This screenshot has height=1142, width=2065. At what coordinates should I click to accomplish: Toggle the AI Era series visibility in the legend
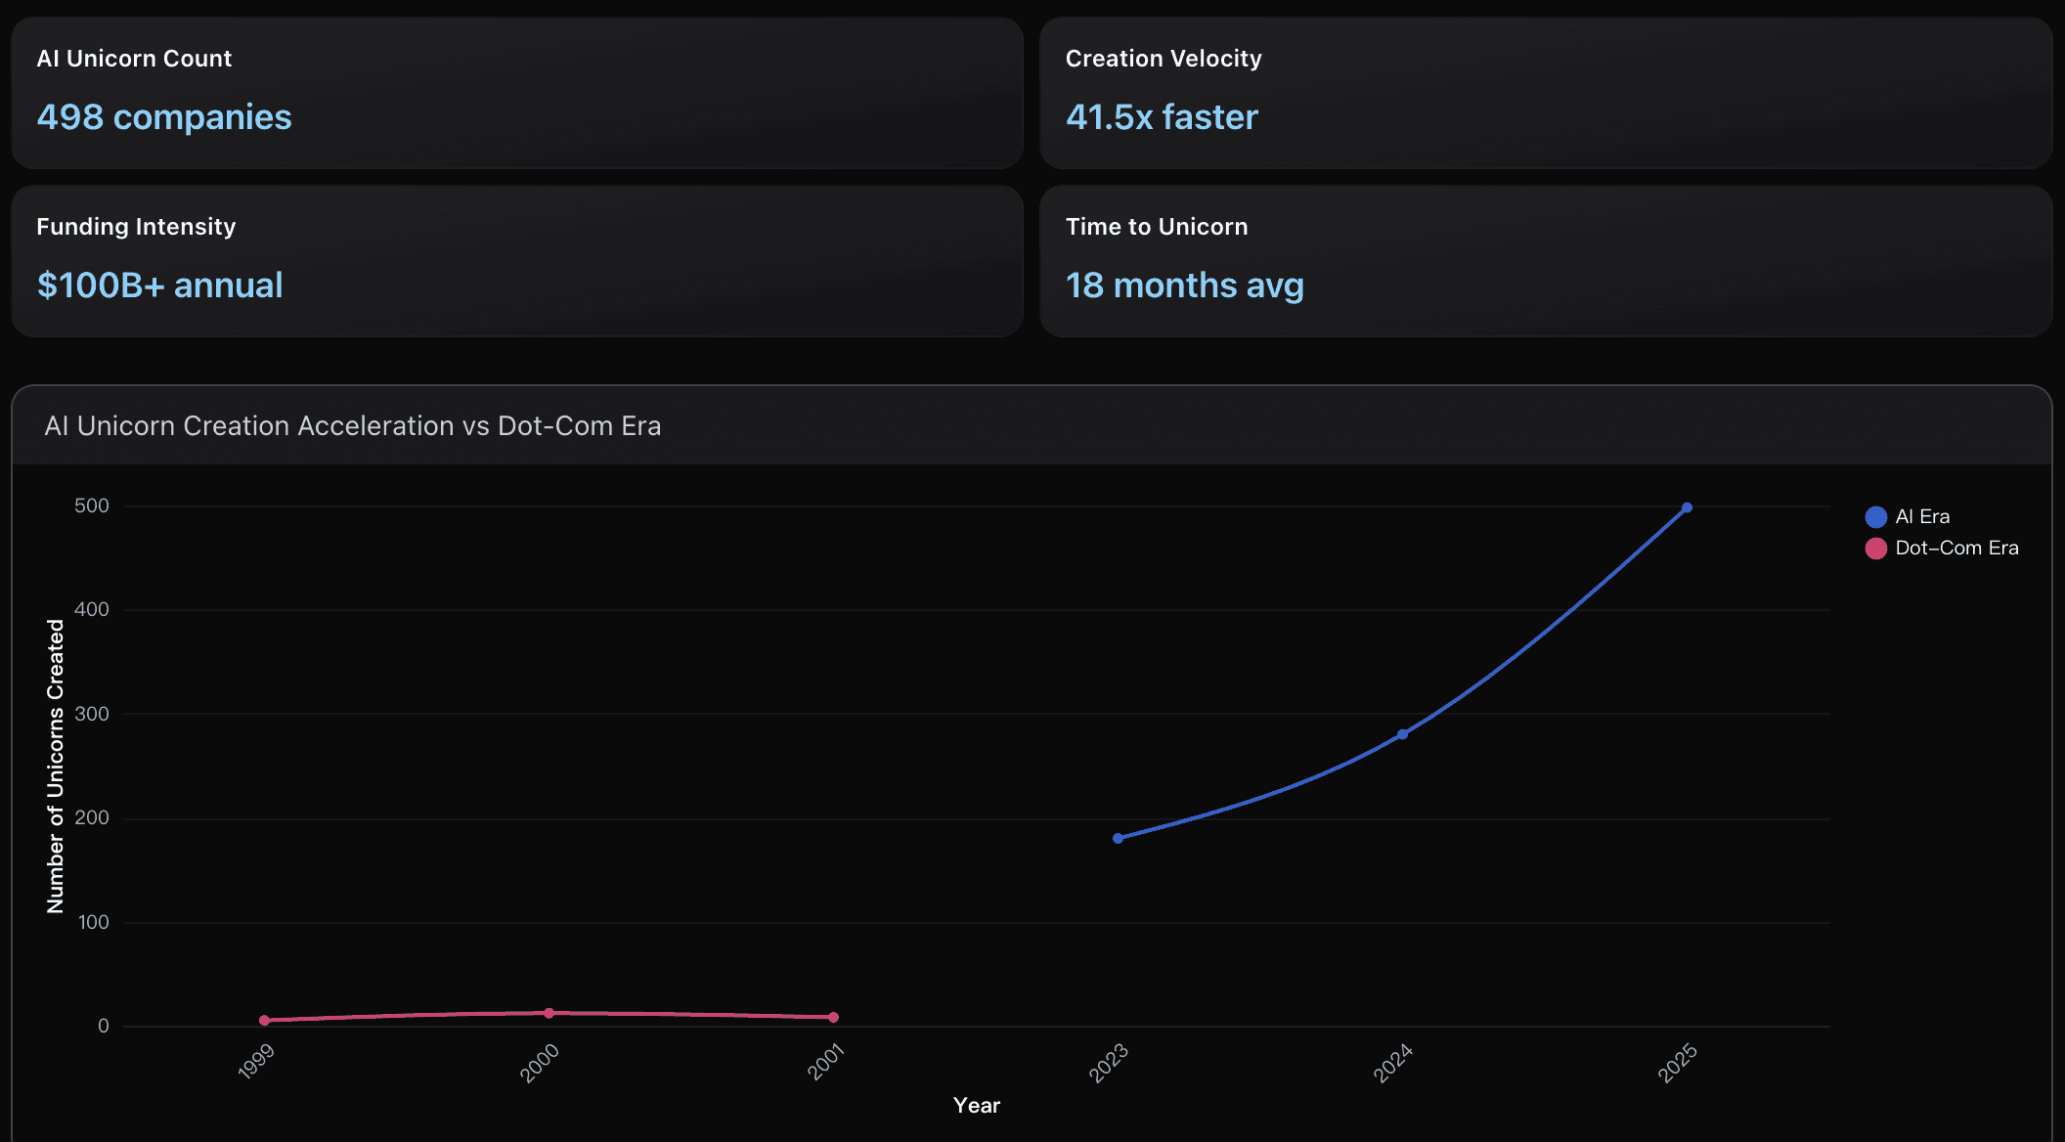[x=1919, y=515]
